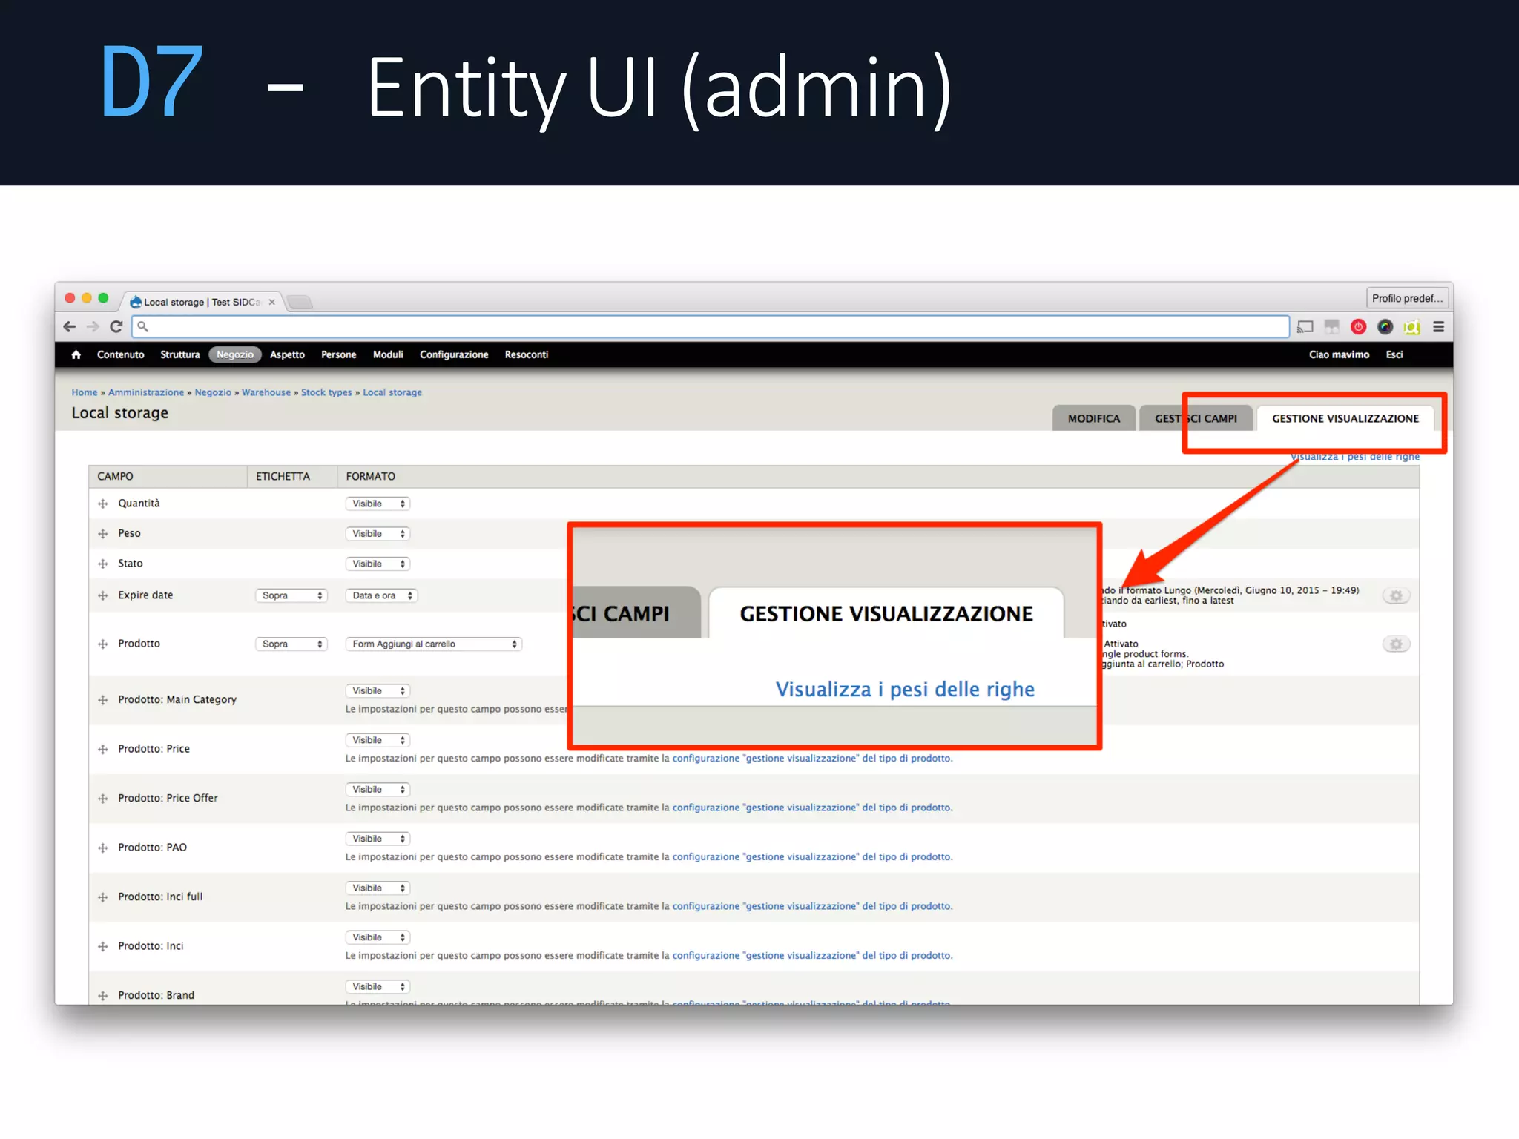Click drag handle for Prodotto: Inci row
This screenshot has width=1519, height=1139.
coord(103,947)
